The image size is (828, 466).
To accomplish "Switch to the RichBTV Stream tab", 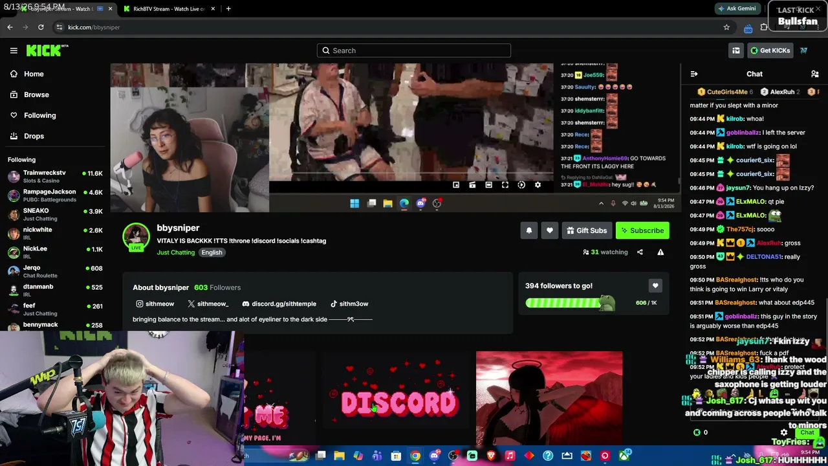I will [168, 9].
